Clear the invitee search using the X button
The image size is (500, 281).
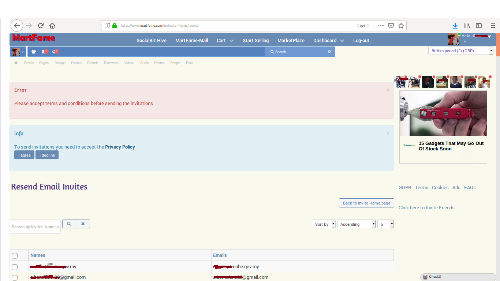pyautogui.click(x=83, y=224)
